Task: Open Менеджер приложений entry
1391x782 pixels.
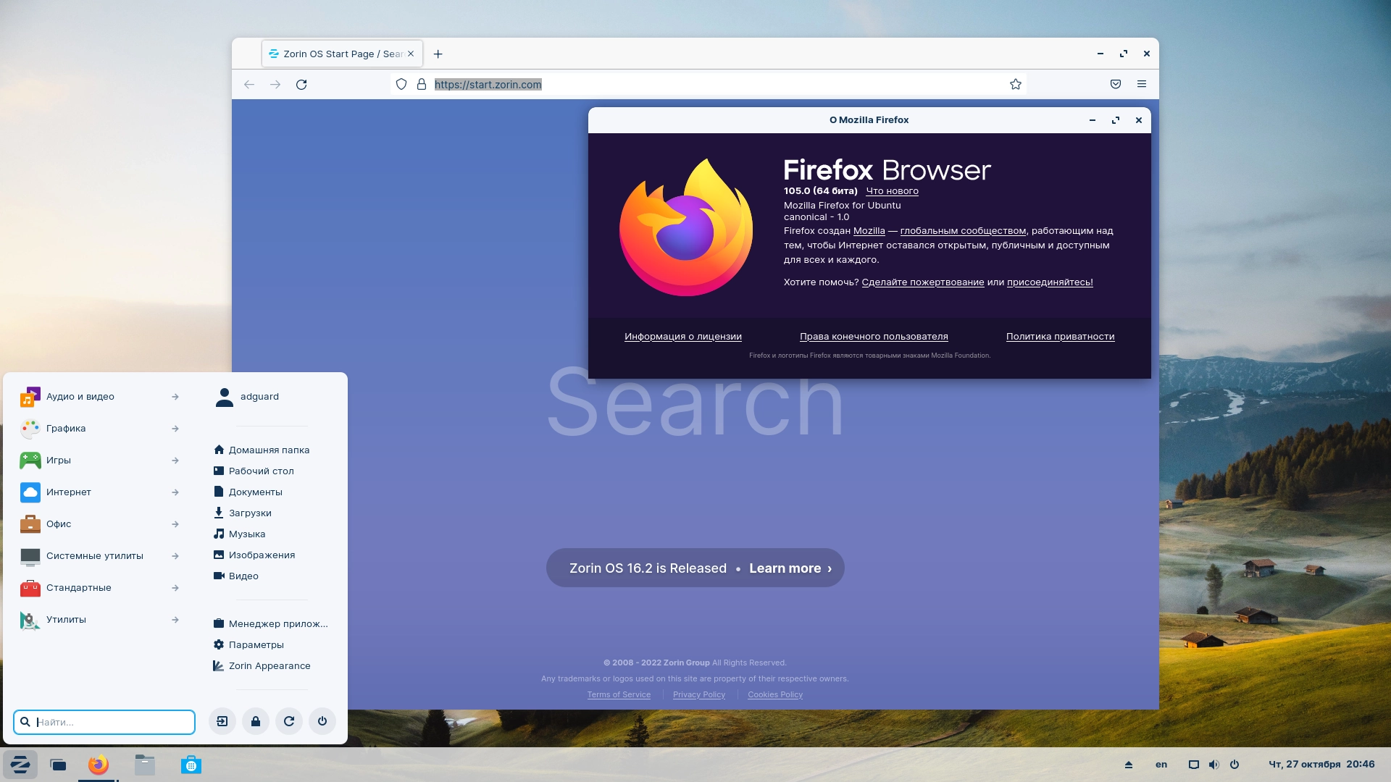Action: pos(270,624)
